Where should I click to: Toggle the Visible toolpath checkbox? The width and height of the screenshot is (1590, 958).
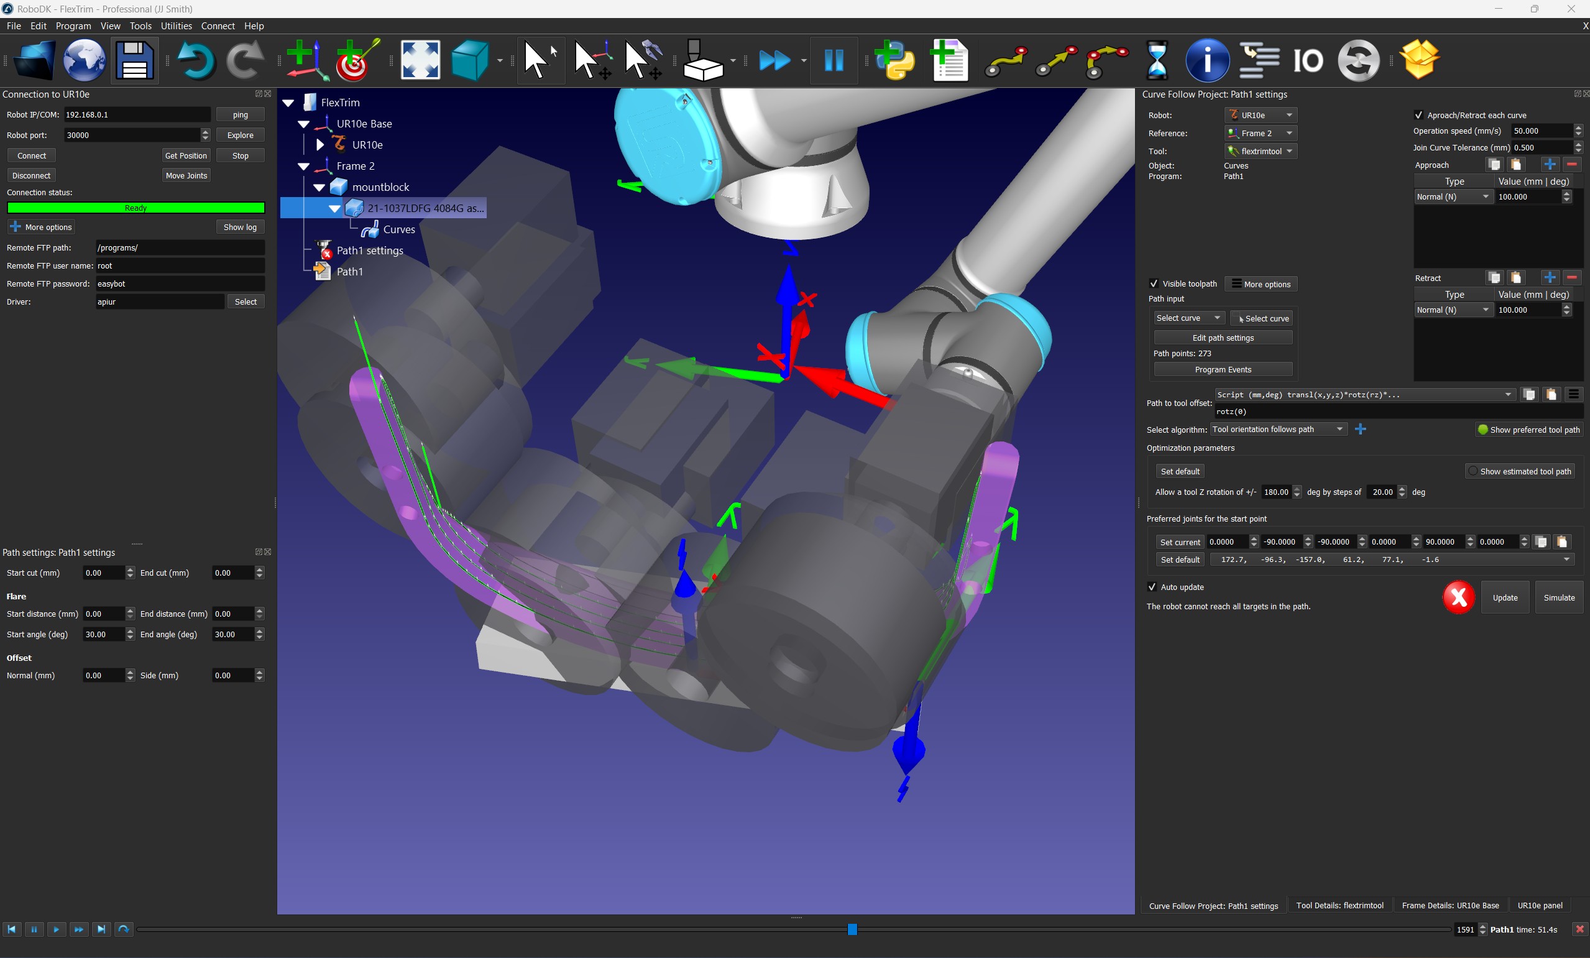pos(1154,284)
